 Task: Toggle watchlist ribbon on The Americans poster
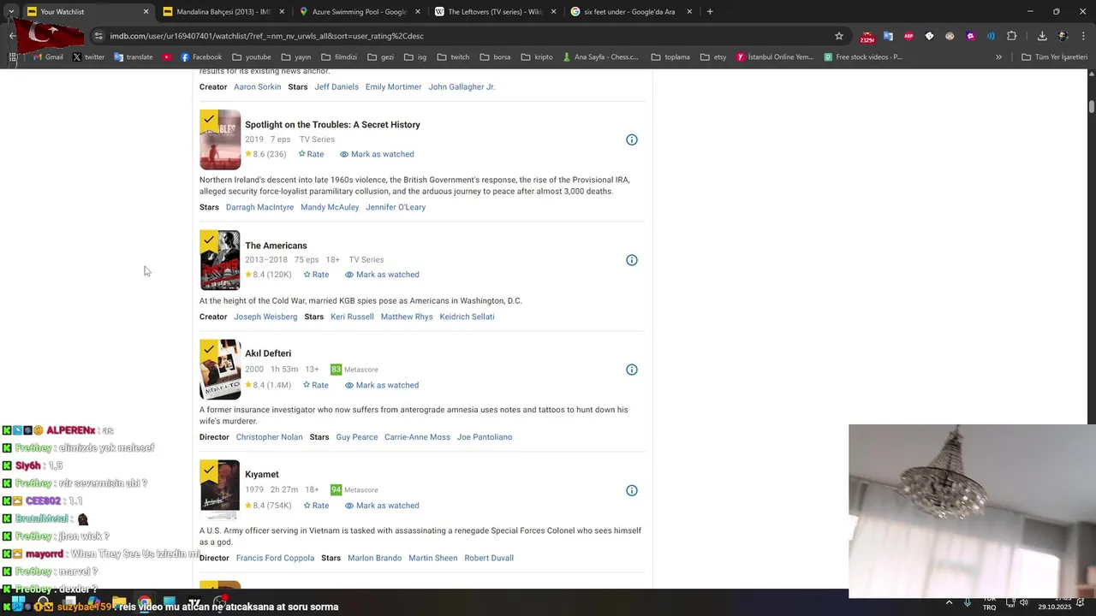coord(208,240)
